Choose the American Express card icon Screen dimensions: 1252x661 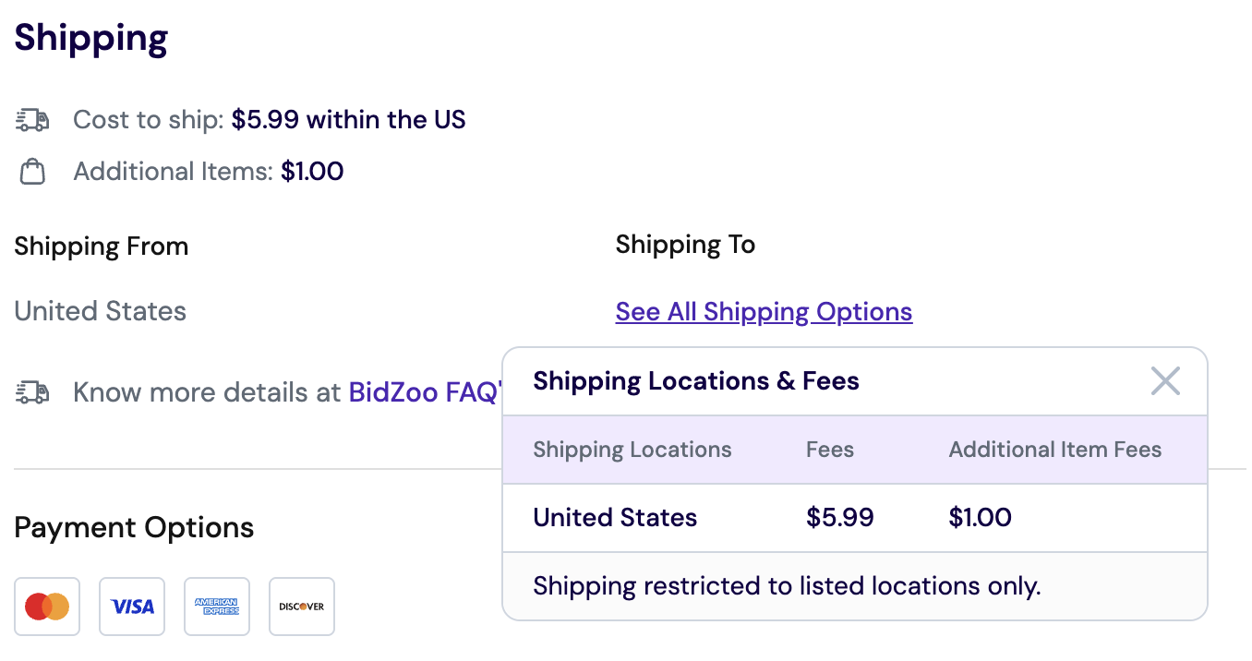point(217,607)
